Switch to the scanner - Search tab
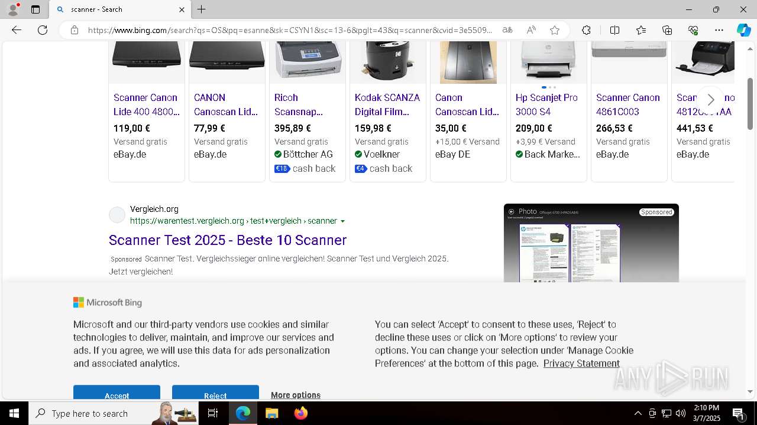 [x=120, y=9]
